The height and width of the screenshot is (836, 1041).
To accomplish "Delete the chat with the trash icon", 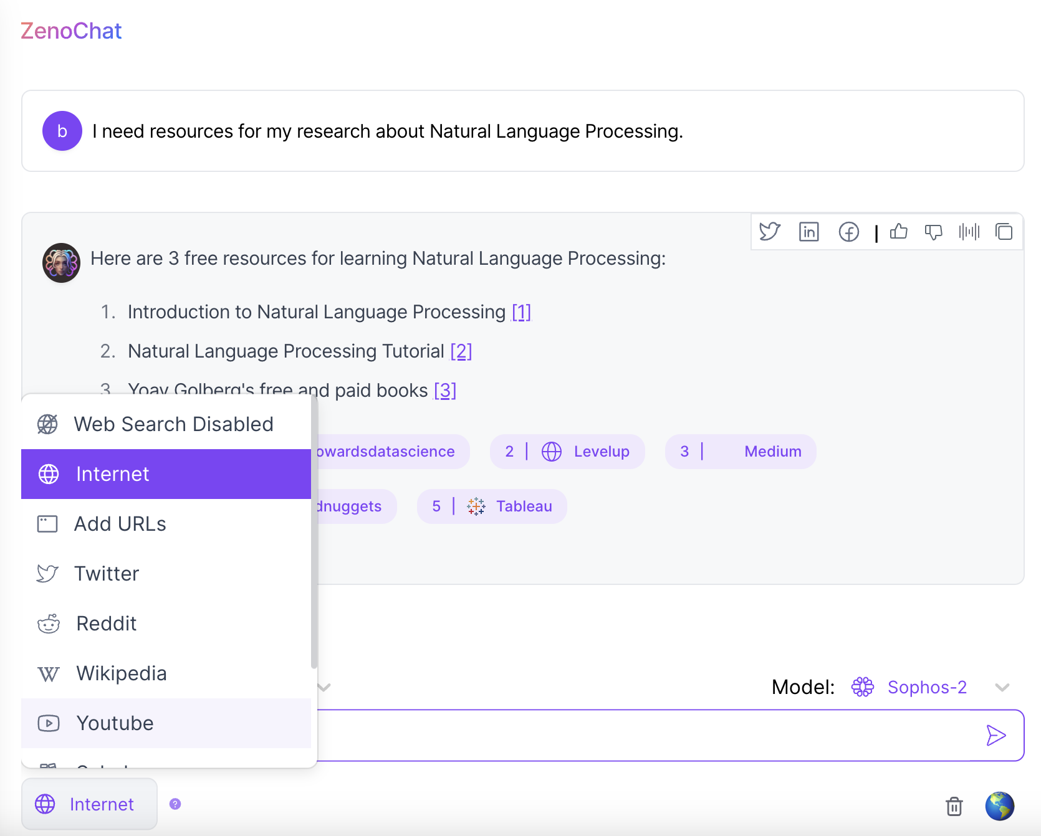I will coord(954,806).
